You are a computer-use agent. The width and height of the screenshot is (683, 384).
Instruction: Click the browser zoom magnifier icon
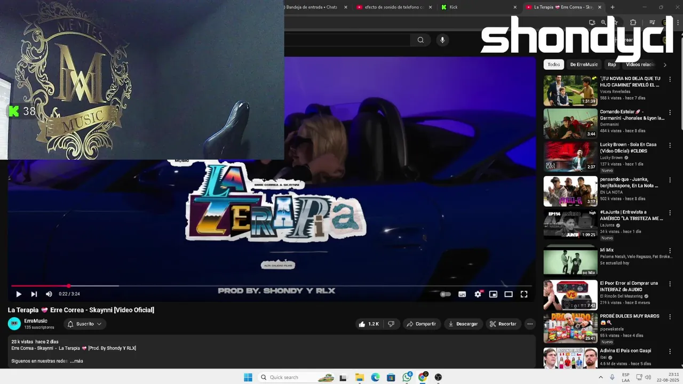[x=603, y=22]
